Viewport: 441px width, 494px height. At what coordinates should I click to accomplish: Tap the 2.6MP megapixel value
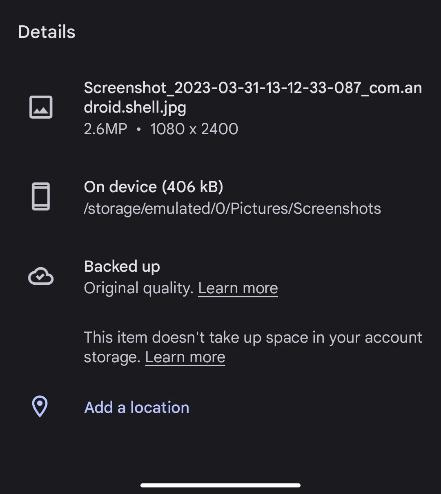[x=105, y=129]
